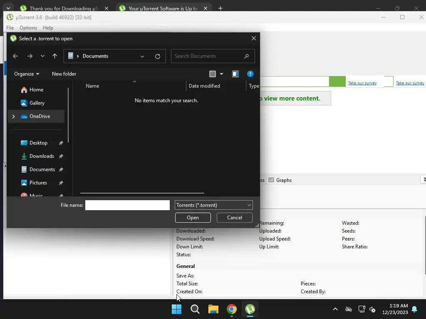Switch to the Graphs tab
Screen dimensions: 426x319
[280, 180]
